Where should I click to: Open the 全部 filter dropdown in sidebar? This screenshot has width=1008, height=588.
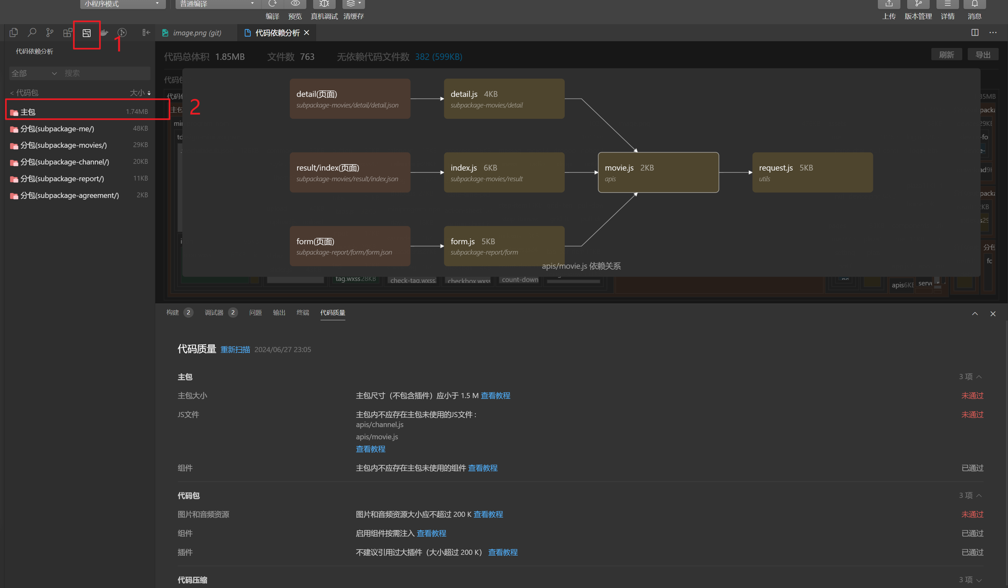point(34,73)
